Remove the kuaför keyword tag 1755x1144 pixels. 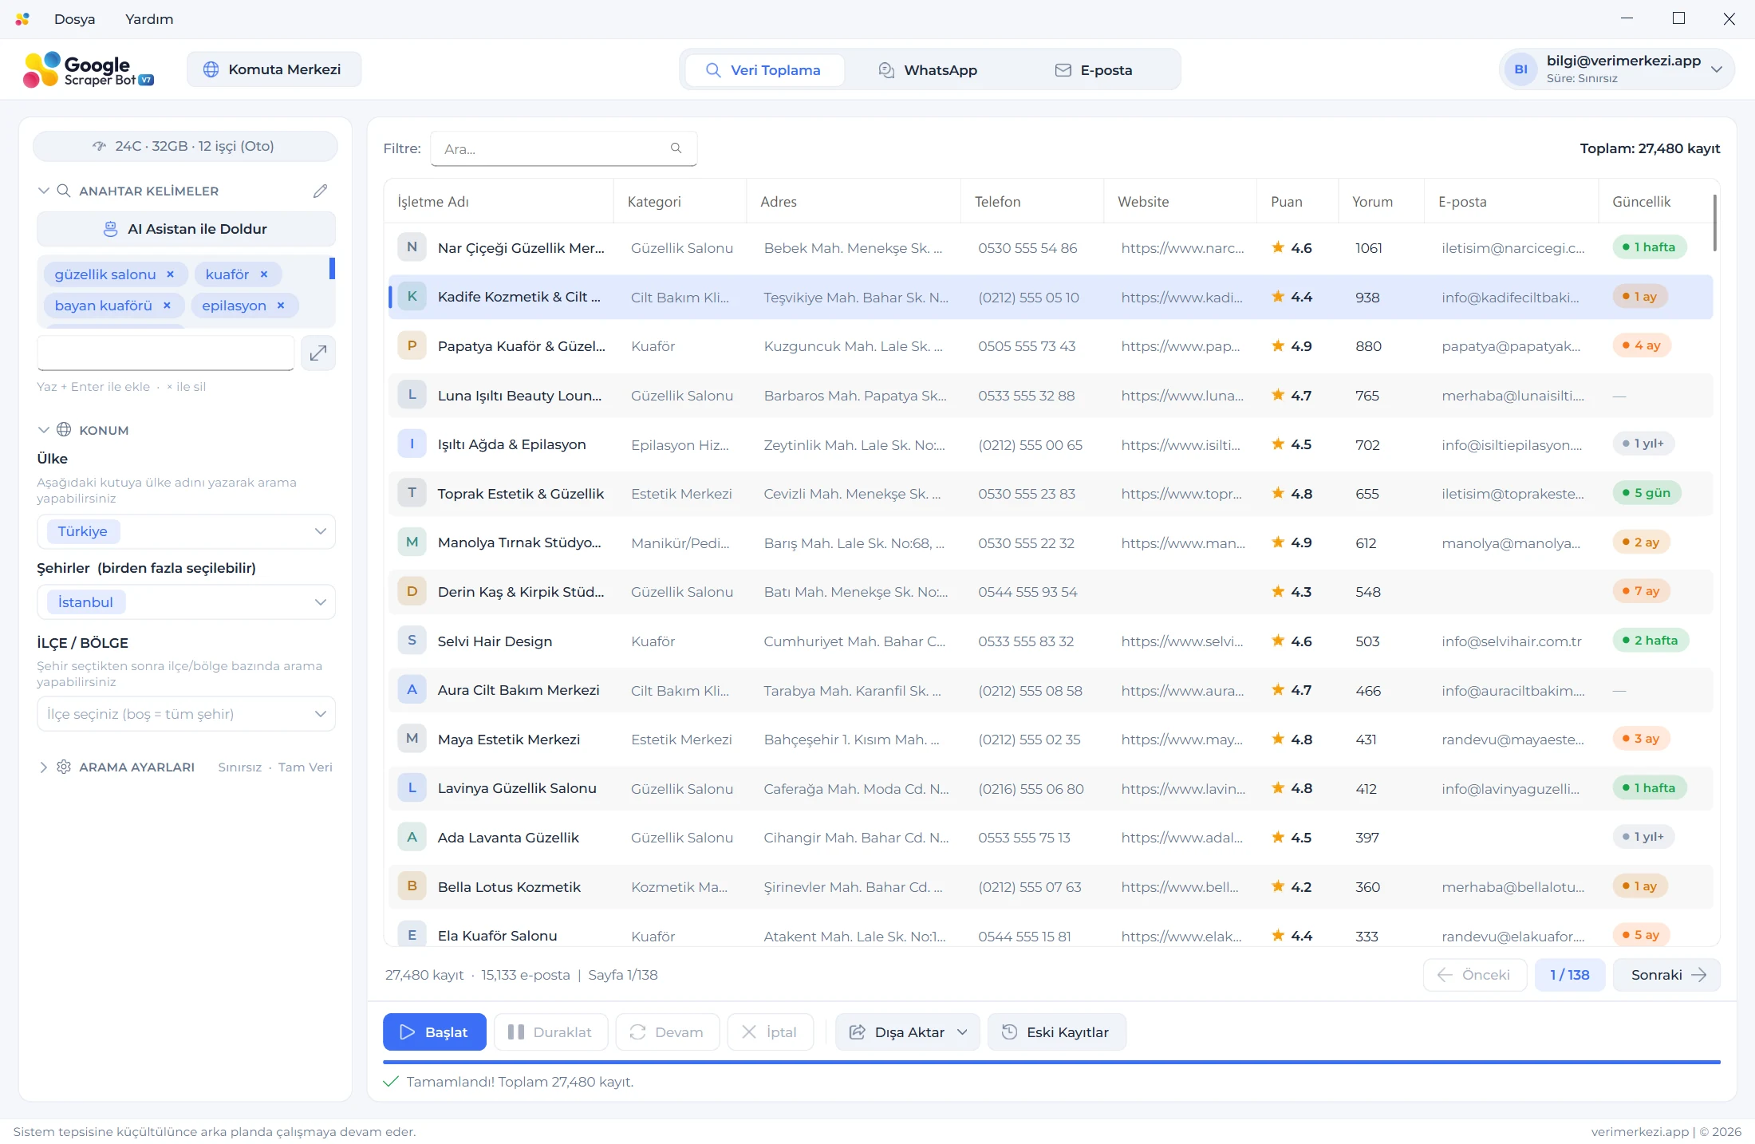click(264, 274)
